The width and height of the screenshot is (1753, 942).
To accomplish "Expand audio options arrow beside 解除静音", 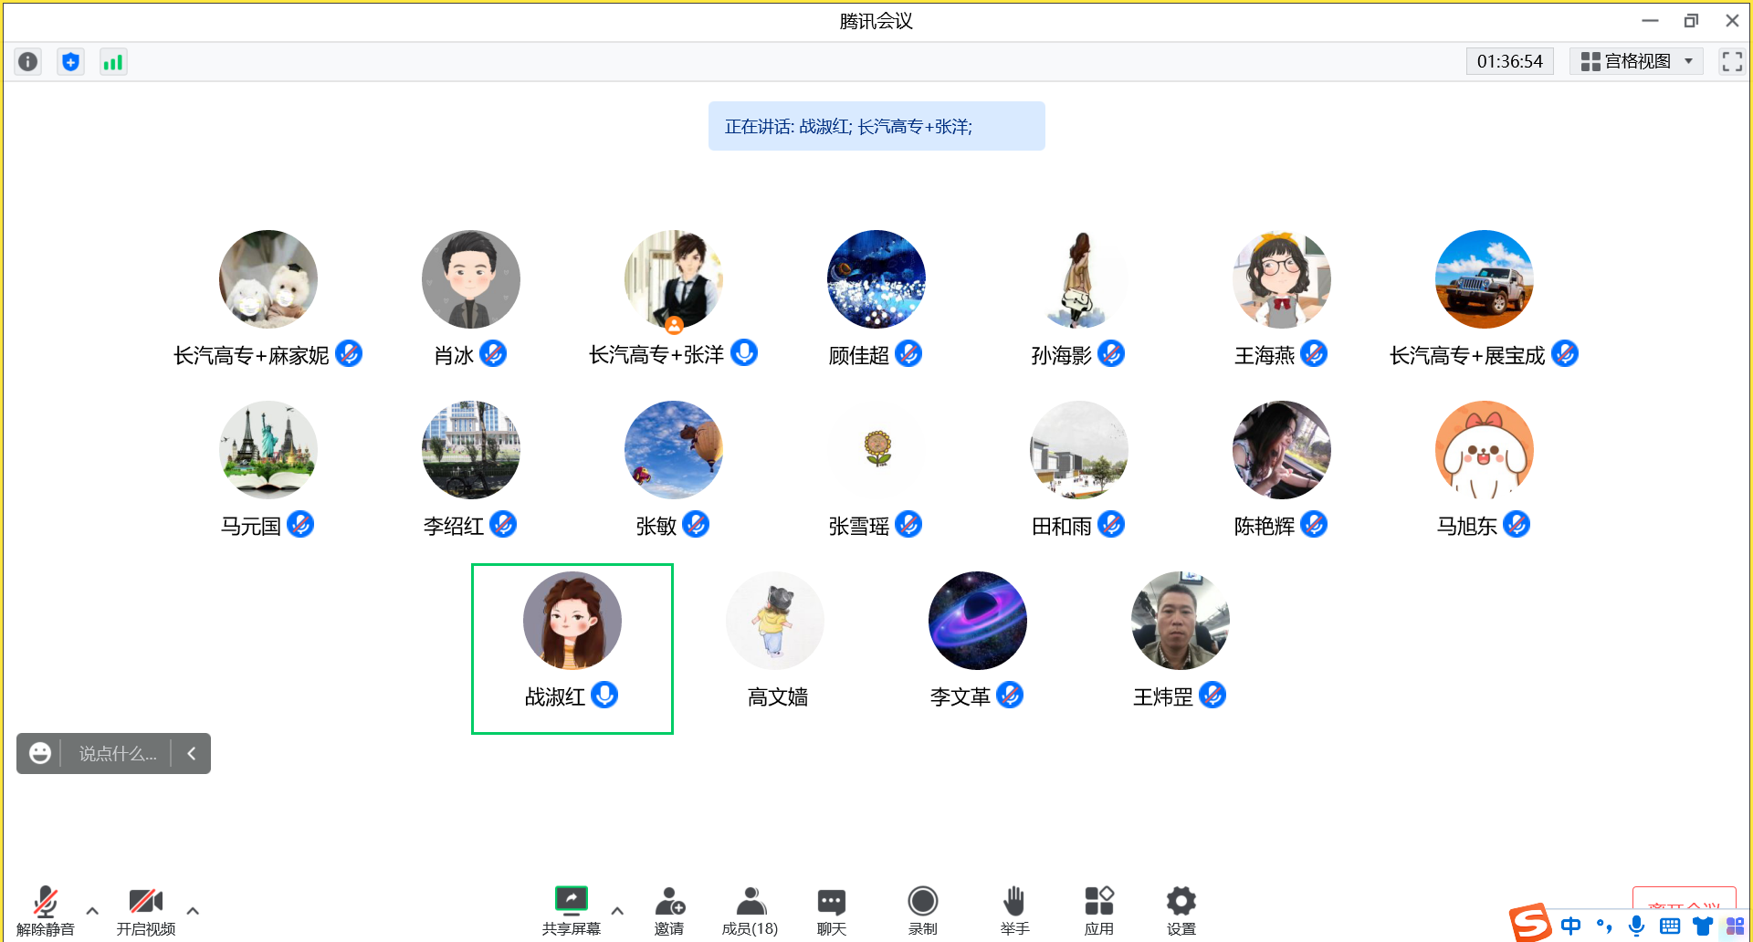I will pyautogui.click(x=92, y=910).
